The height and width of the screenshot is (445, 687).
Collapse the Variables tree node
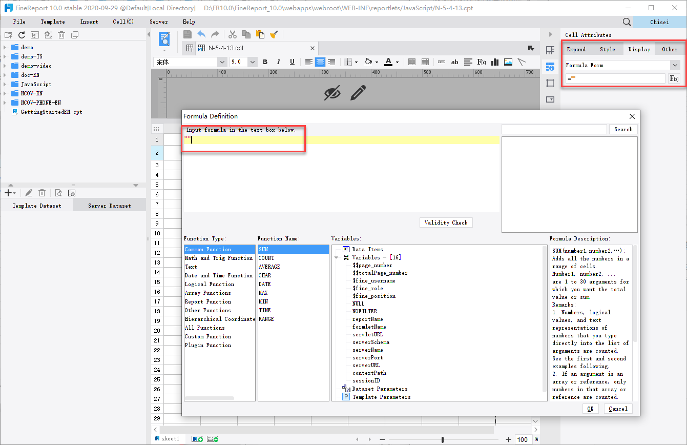(x=337, y=257)
